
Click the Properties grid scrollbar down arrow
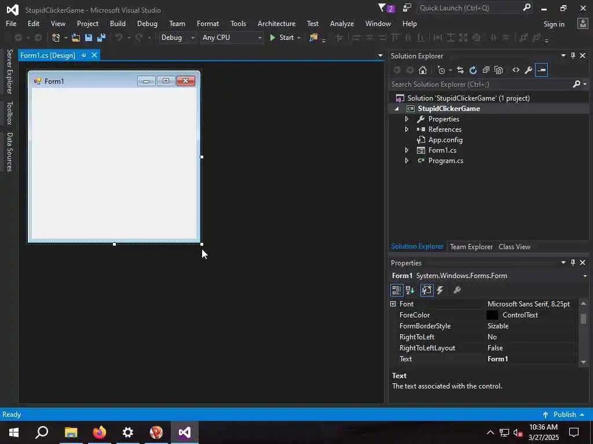pyautogui.click(x=583, y=362)
